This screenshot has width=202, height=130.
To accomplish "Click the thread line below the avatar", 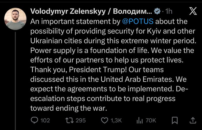I will 16,76.
